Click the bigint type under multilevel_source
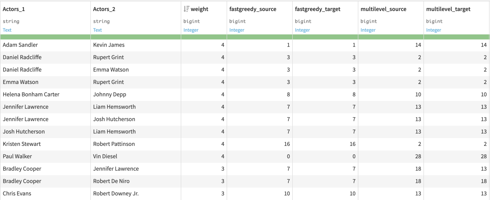The height and width of the screenshot is (200, 490). tap(369, 21)
